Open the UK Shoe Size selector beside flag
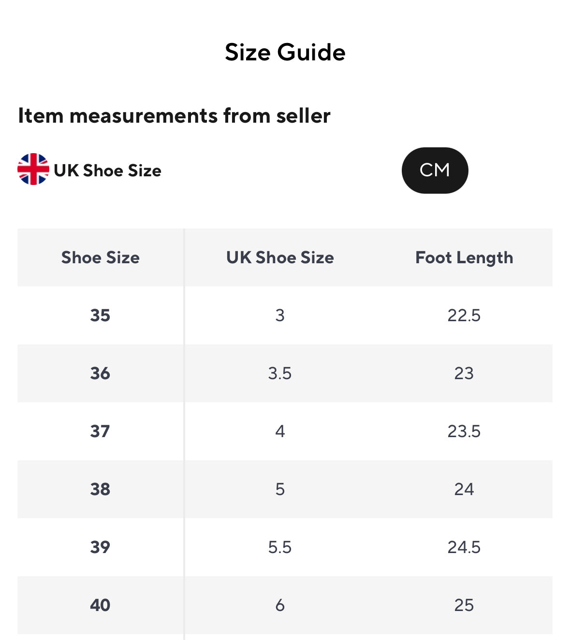 coord(107,171)
